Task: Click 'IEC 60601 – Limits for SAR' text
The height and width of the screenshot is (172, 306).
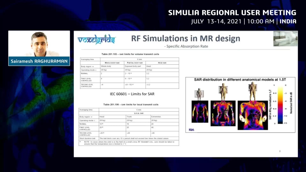Action: point(132,94)
